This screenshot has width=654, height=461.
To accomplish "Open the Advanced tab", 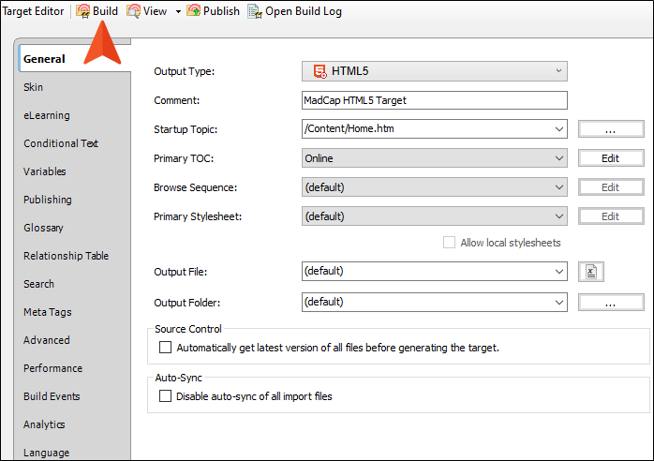I will click(x=47, y=340).
